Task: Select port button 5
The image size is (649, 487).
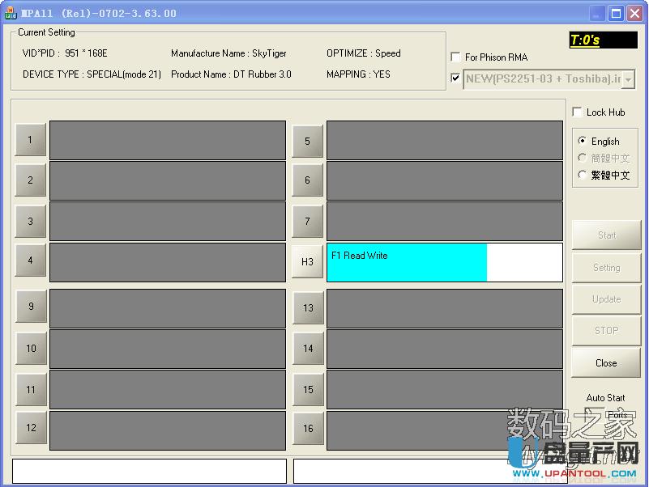Action: coord(307,139)
